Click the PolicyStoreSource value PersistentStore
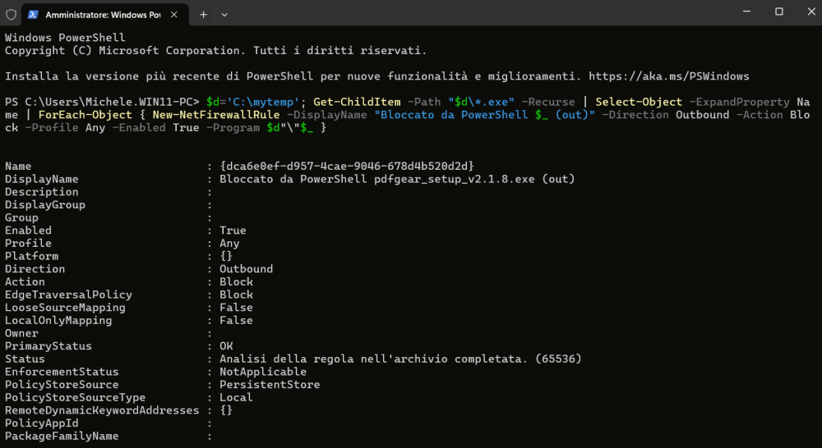Viewport: 822px width, 448px height. tap(270, 385)
